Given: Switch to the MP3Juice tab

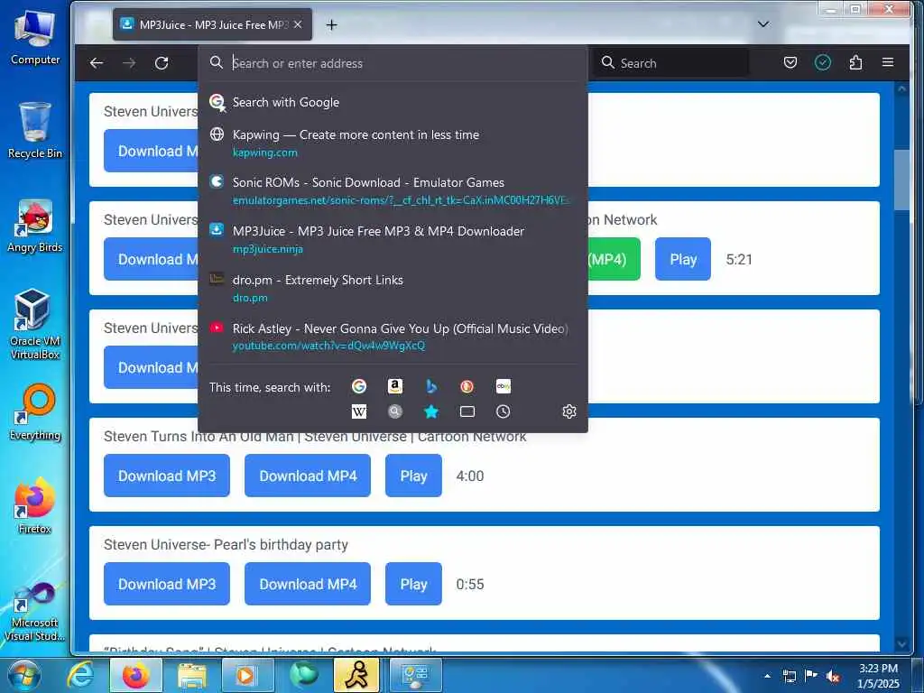Looking at the screenshot, I should click(212, 24).
